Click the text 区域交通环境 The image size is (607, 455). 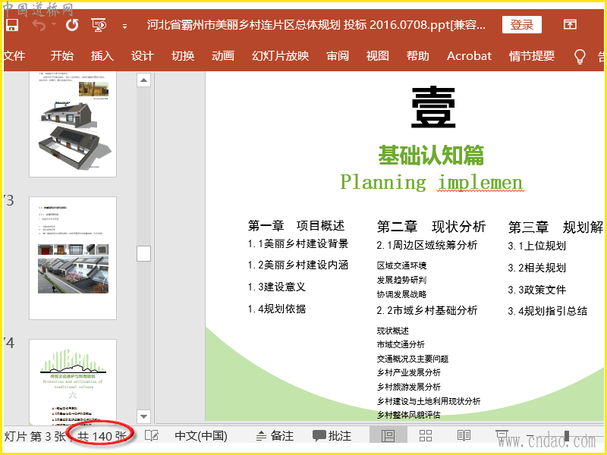click(402, 265)
